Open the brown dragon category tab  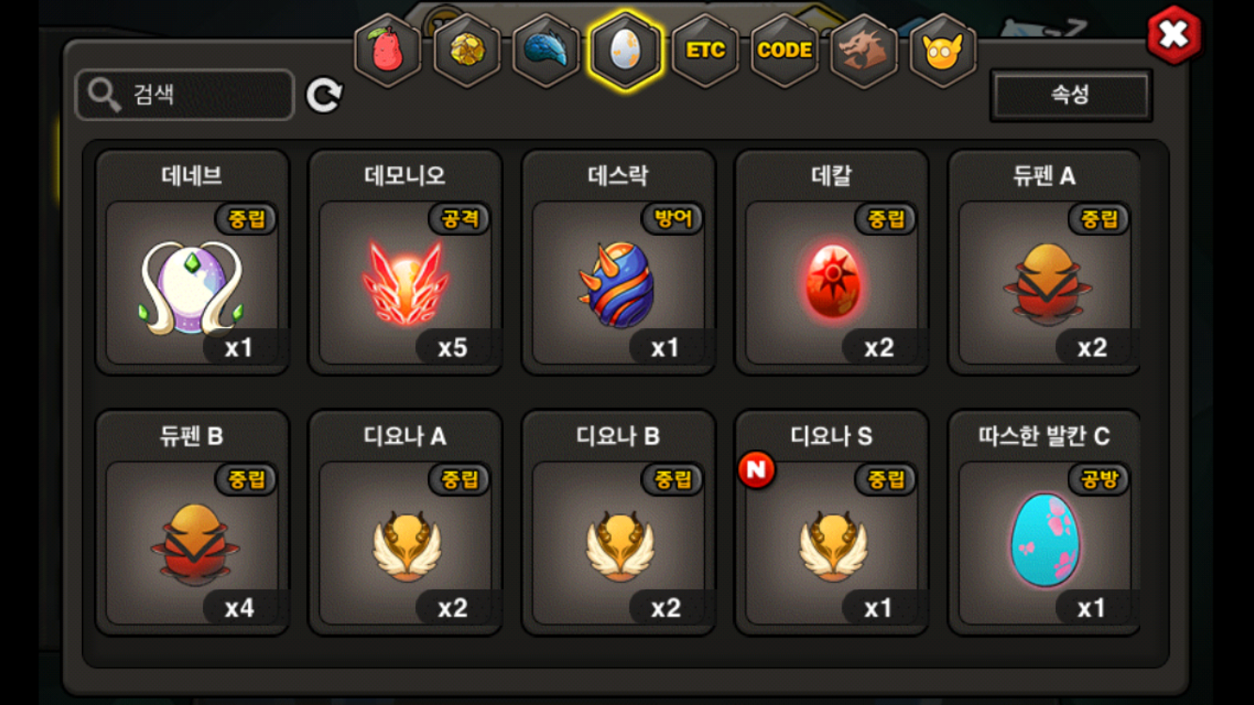[863, 50]
